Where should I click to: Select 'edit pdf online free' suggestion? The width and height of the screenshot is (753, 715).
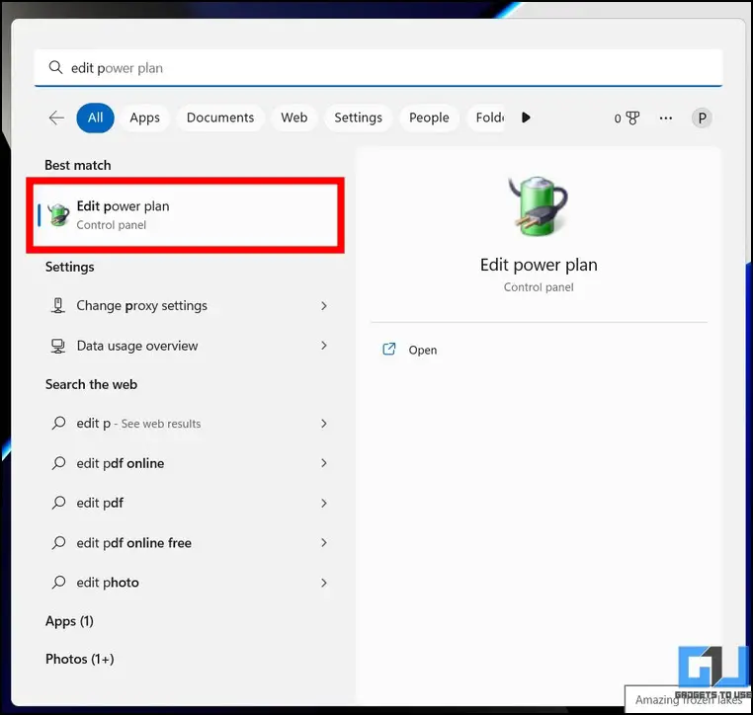(189, 543)
